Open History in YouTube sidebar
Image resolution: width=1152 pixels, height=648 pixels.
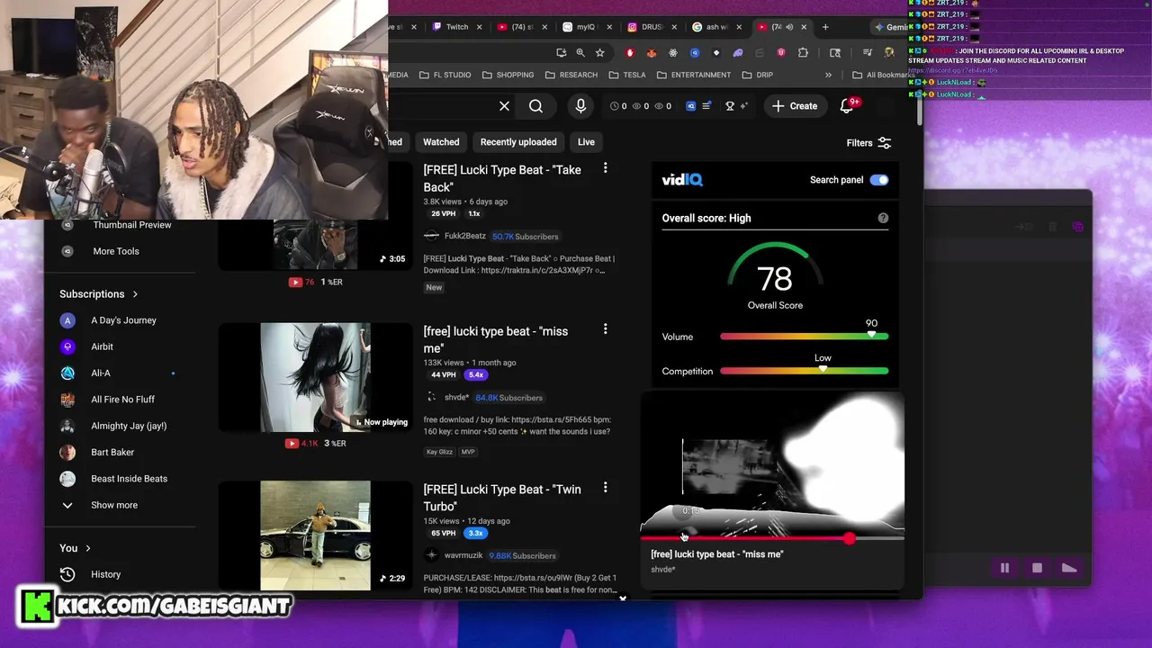(104, 574)
